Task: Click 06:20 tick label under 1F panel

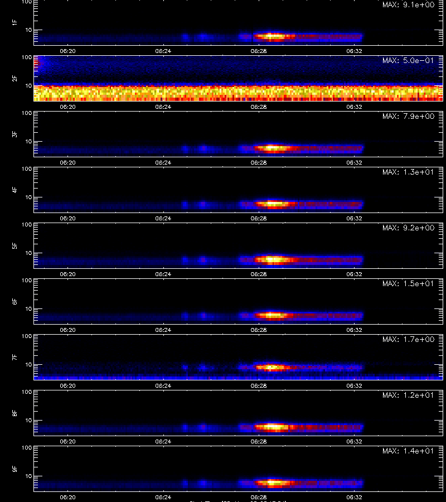Action: pos(67,51)
